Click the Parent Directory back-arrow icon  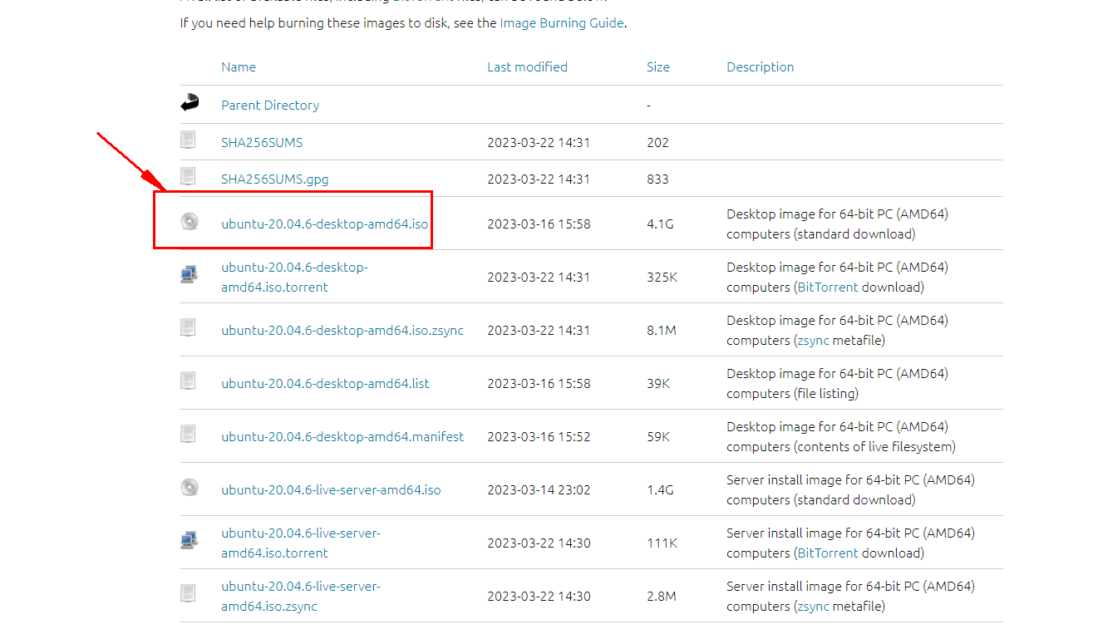coord(190,103)
